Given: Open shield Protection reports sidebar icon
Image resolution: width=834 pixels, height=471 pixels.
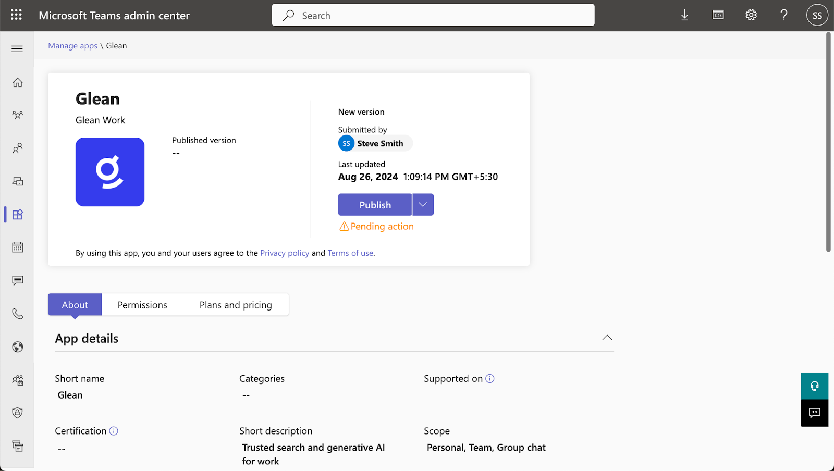Looking at the screenshot, I should [x=18, y=413].
